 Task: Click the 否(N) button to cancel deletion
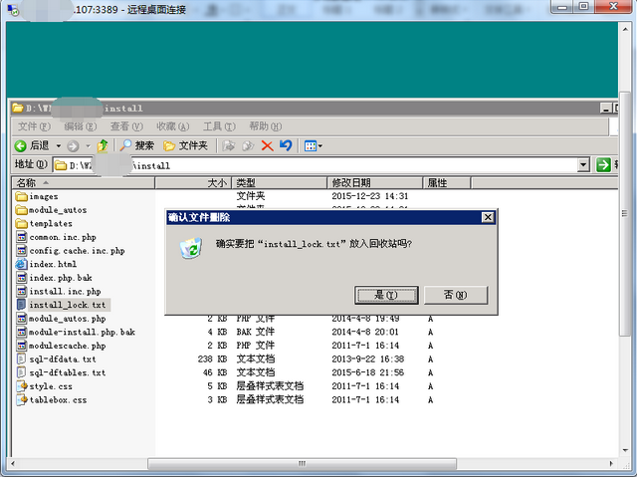(x=455, y=295)
